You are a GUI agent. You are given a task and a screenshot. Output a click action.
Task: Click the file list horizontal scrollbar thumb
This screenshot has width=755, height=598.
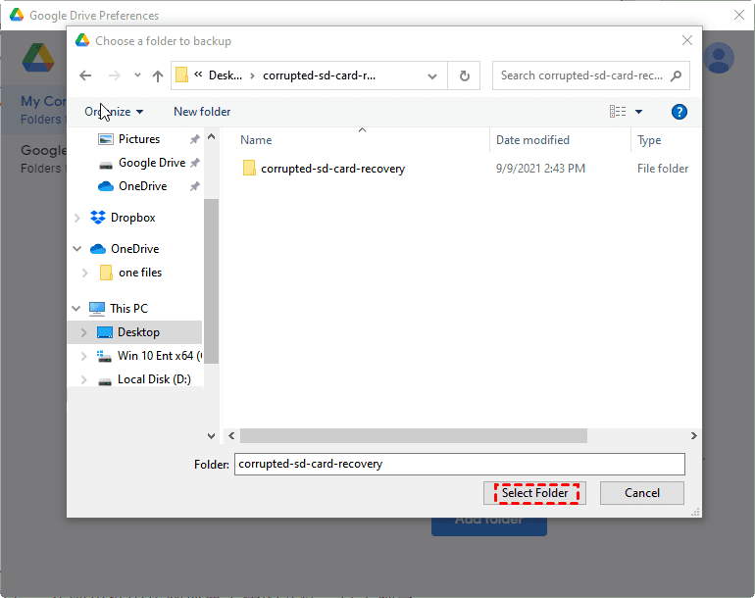tap(414, 435)
